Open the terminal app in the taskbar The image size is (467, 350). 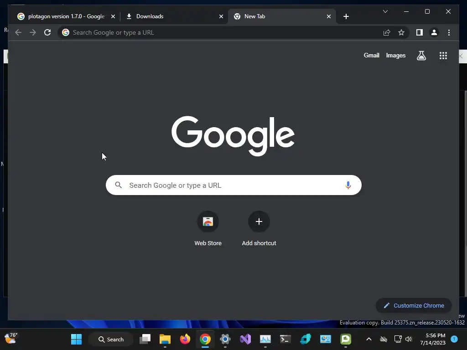pyautogui.click(x=285, y=339)
